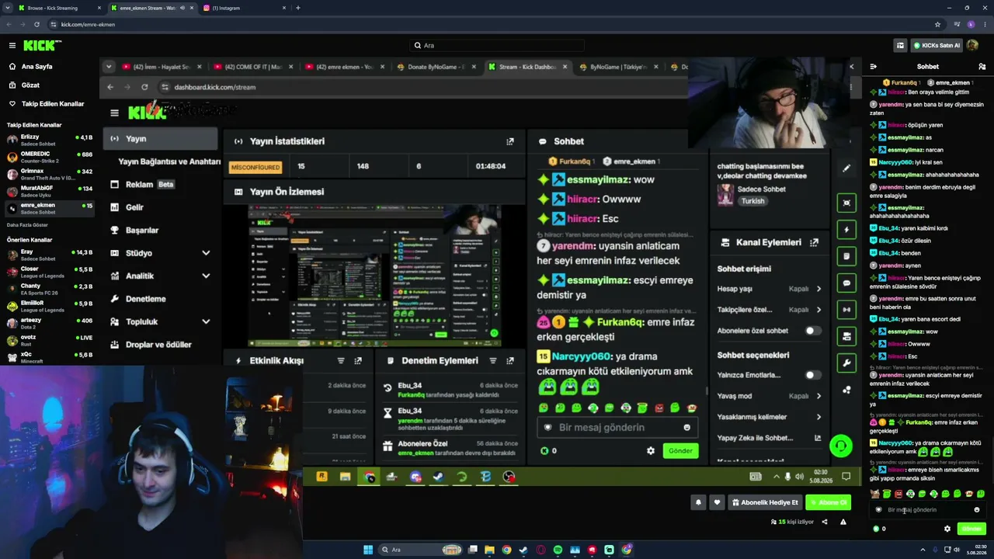Expand Analitik chevron in streamed dashboard
The height and width of the screenshot is (559, 994).
[x=206, y=276]
